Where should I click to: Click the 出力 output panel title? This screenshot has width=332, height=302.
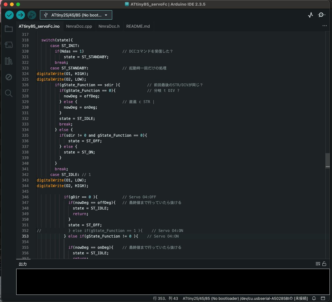coord(23,264)
